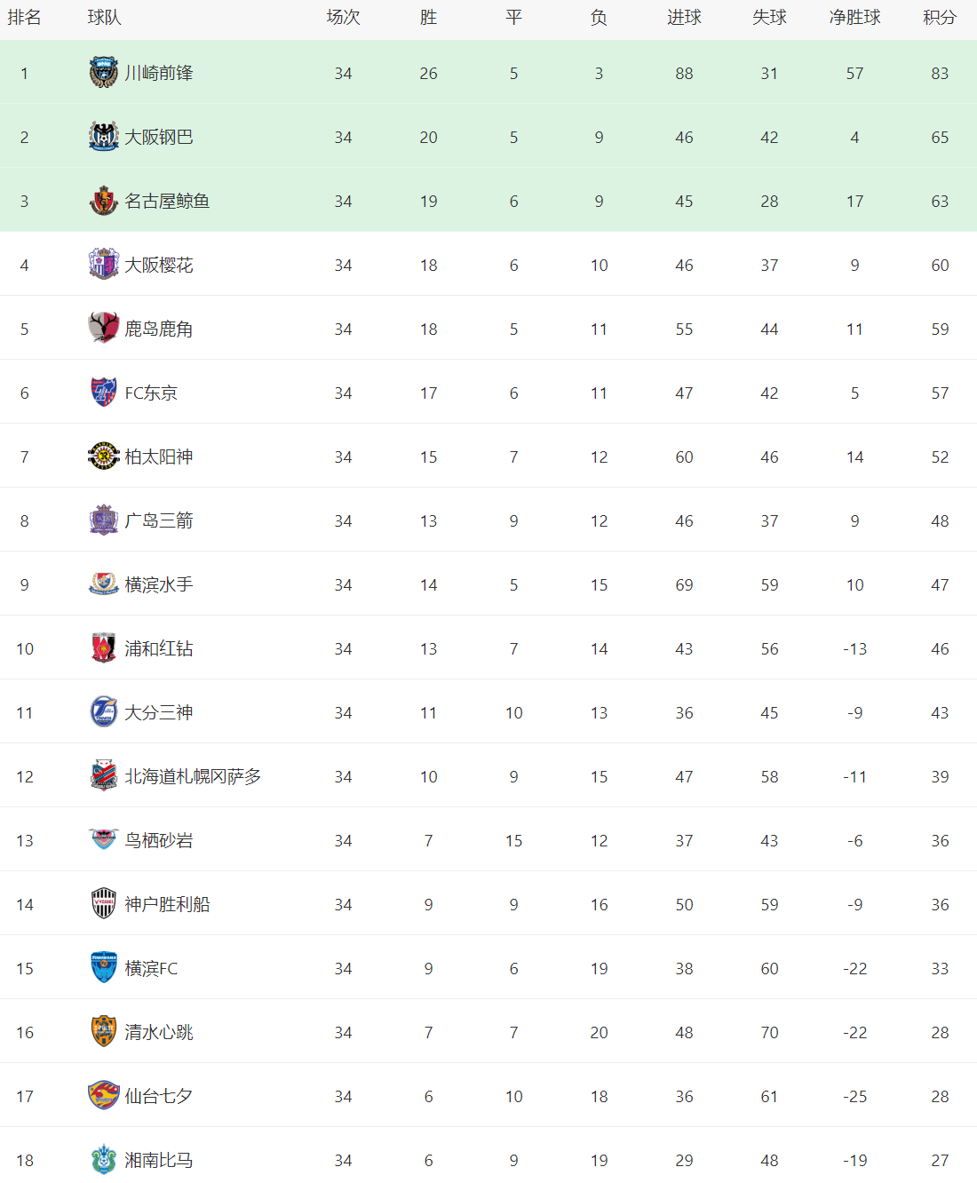
Task: Click the 仙台七夕 team logo
Action: 104,1096
